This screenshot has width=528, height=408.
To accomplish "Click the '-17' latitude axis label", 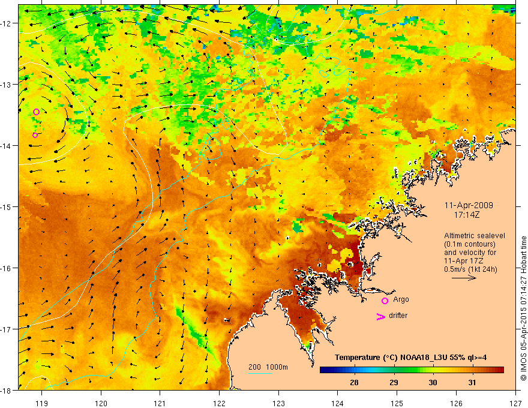I will point(6,329).
